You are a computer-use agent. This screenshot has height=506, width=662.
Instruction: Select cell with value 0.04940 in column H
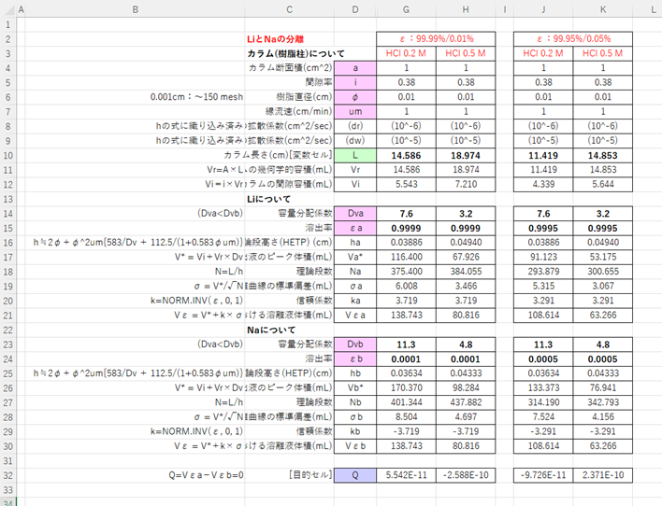[x=466, y=243]
